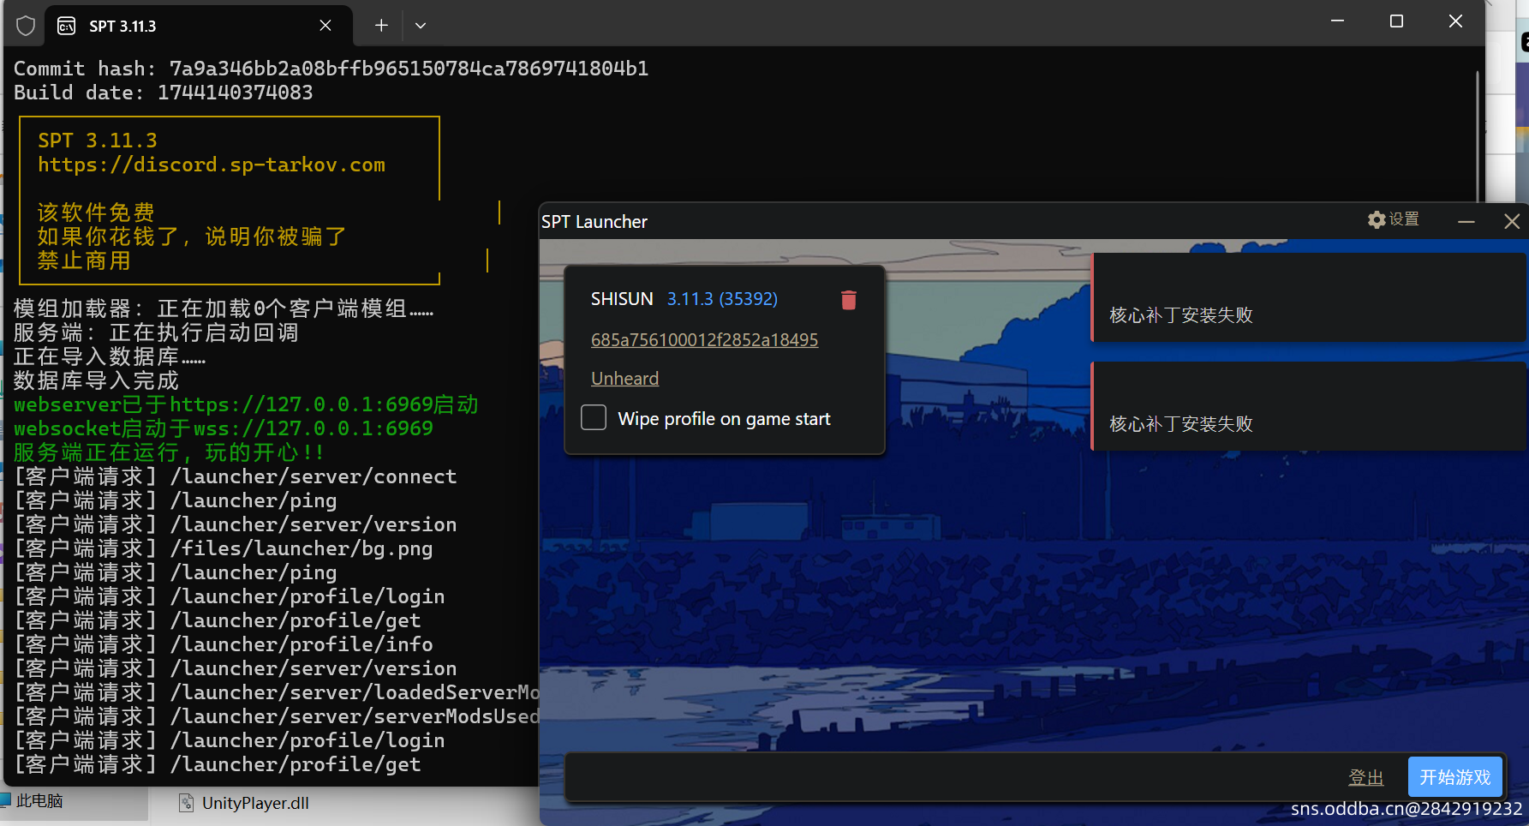The height and width of the screenshot is (826, 1529).
Task: Click the Commit hash line in terminal
Action: 331,69
